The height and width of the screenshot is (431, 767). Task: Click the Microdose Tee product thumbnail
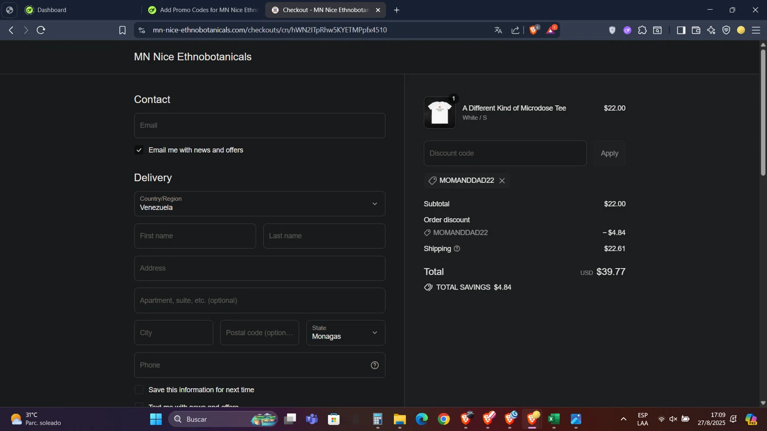(440, 112)
